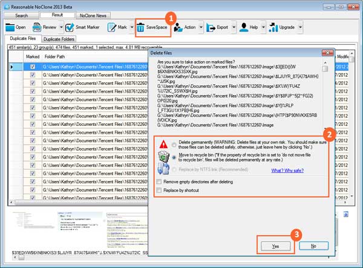Click the Review toolbar icon

click(37, 27)
